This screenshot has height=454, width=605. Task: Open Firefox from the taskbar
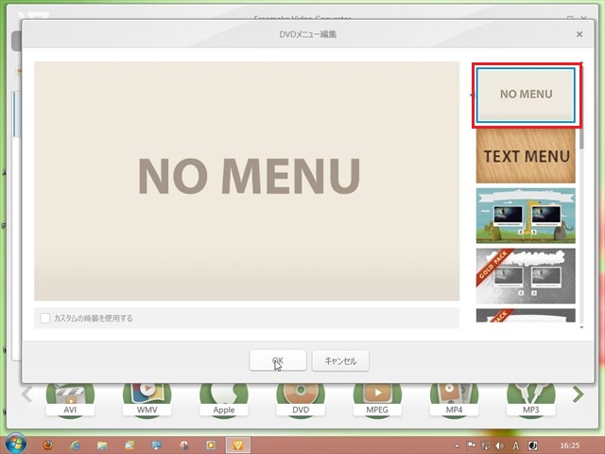48,444
